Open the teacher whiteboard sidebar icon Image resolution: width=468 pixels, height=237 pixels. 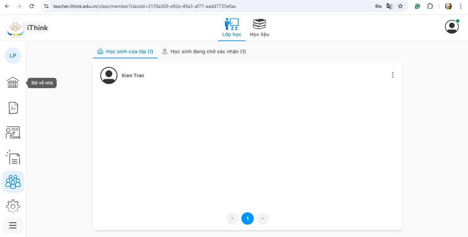(13, 132)
